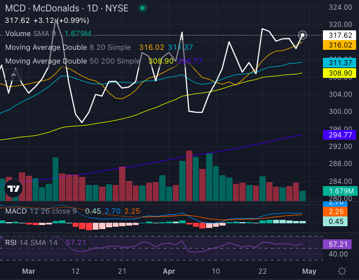Viewport: 359px width, 280px height.
Task: Click the green market status dot
Action: coord(143,8)
